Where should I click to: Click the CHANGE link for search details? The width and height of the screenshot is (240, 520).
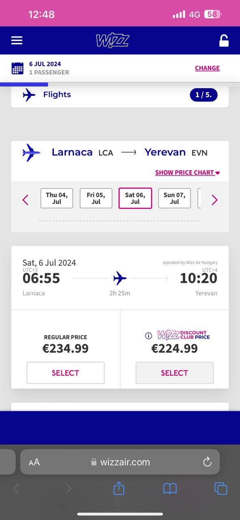tap(207, 68)
